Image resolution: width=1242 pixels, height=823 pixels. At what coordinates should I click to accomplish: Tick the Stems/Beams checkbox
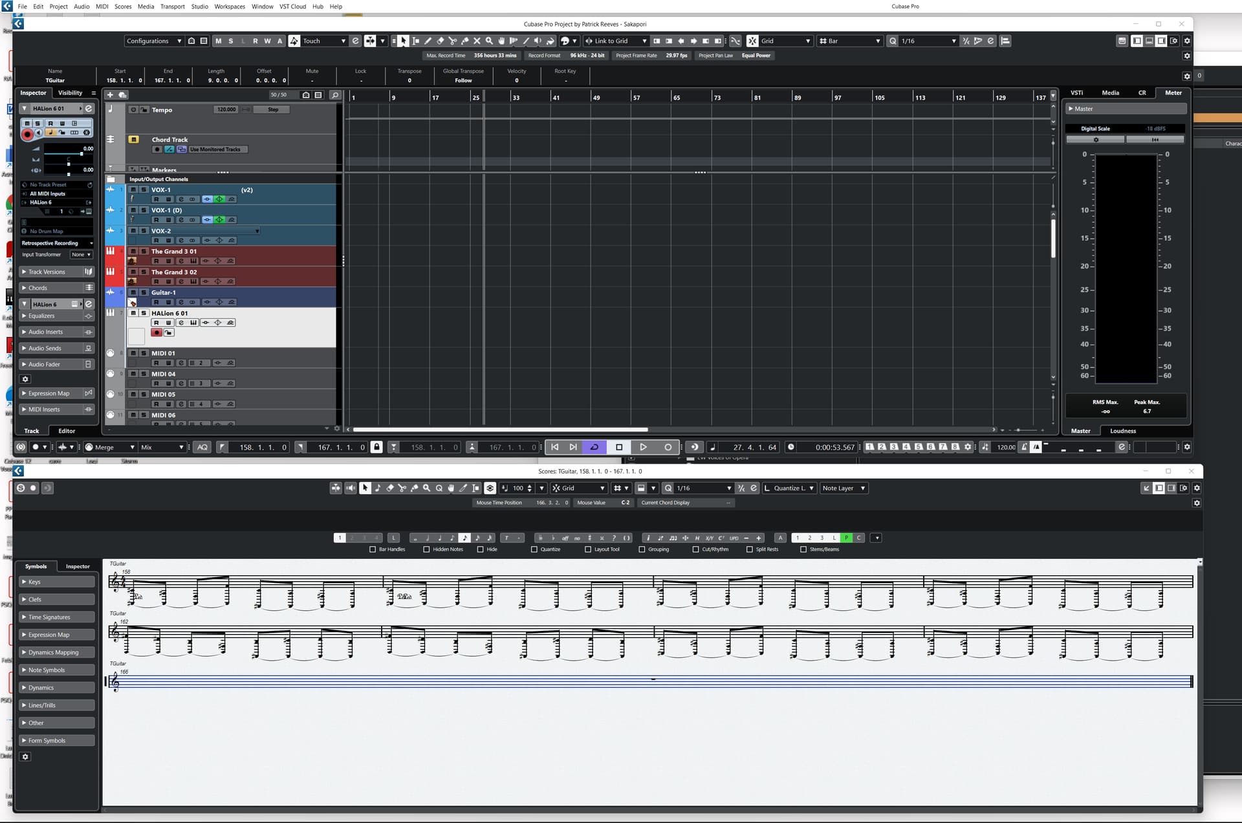[x=803, y=549]
